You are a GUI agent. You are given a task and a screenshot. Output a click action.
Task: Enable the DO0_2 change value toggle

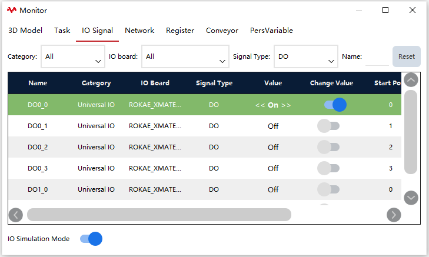coord(328,147)
